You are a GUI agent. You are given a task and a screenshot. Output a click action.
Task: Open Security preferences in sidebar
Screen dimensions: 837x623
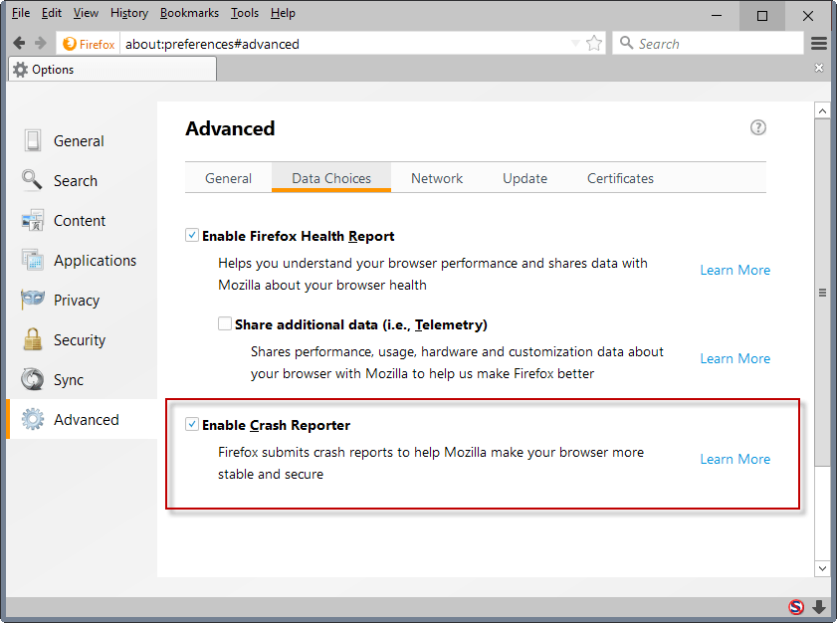pyautogui.click(x=83, y=339)
